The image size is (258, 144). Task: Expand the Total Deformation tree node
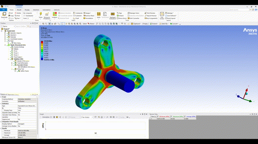[12, 63]
